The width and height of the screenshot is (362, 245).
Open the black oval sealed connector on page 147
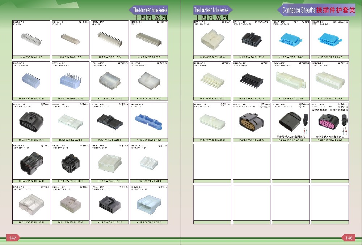click(x=31, y=122)
